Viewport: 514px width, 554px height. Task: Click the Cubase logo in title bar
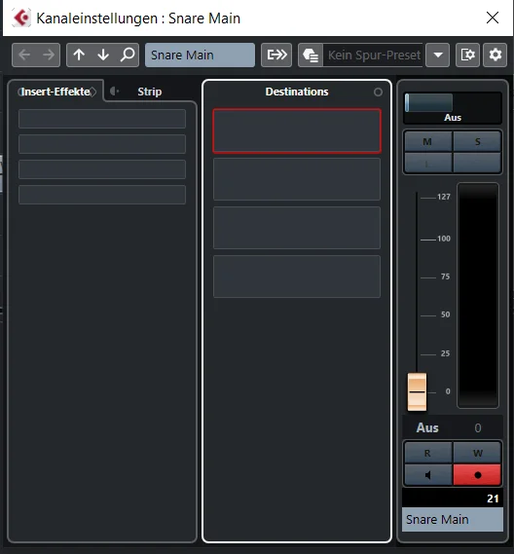(x=21, y=18)
